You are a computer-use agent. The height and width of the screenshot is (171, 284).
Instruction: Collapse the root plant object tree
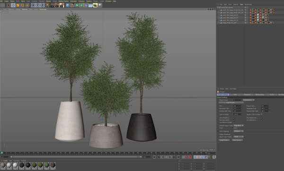pos(218,8)
